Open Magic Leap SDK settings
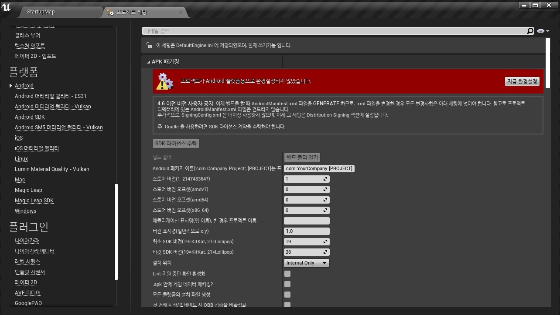560x315 pixels. click(x=34, y=201)
